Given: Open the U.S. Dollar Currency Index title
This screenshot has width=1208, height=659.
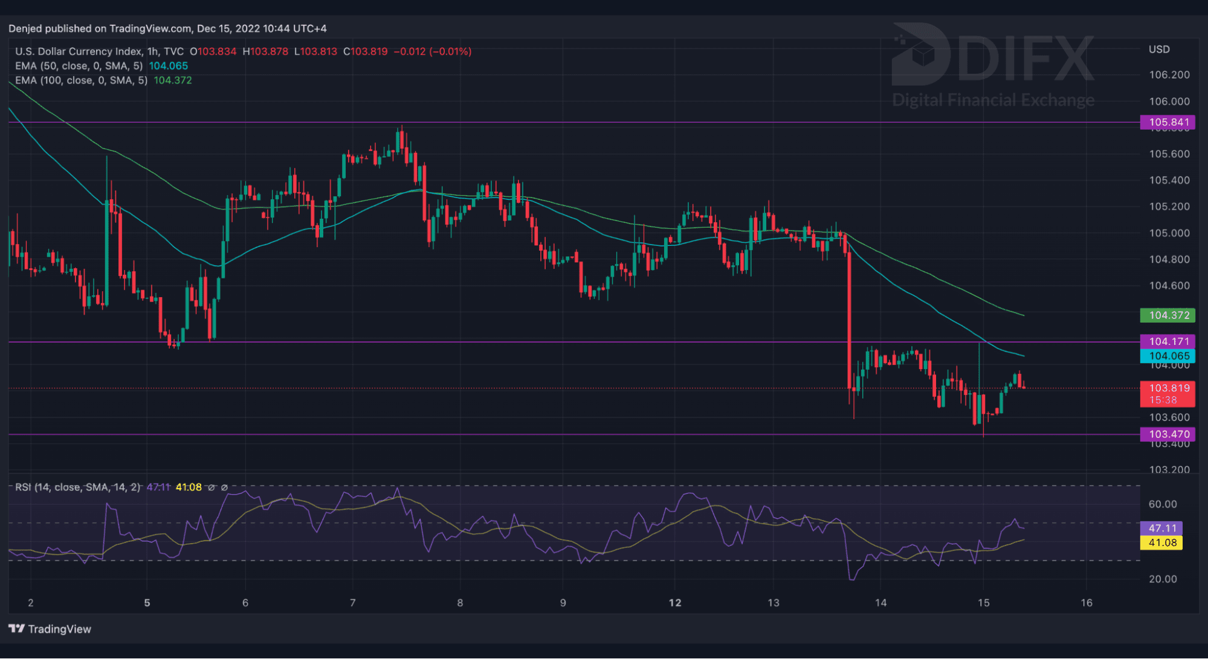Looking at the screenshot, I should pyautogui.click(x=79, y=51).
